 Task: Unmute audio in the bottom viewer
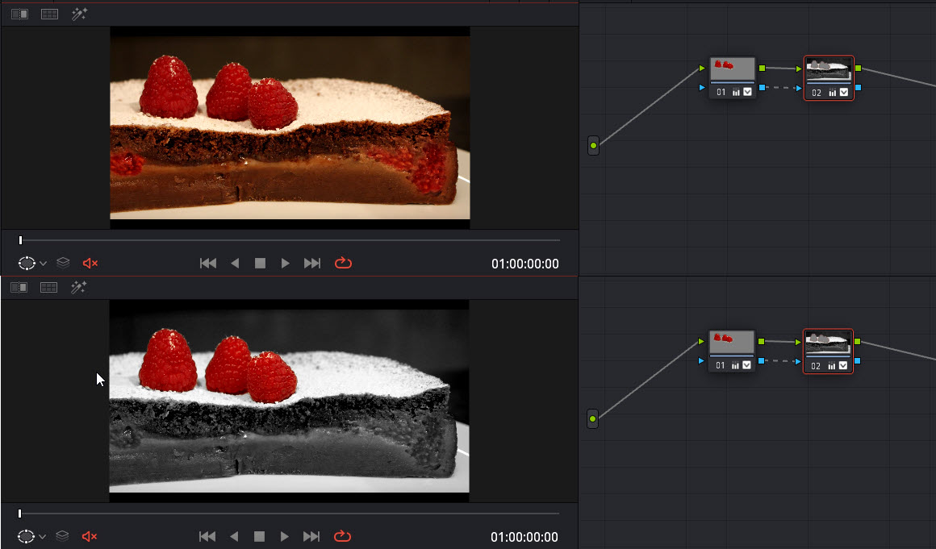[90, 537]
